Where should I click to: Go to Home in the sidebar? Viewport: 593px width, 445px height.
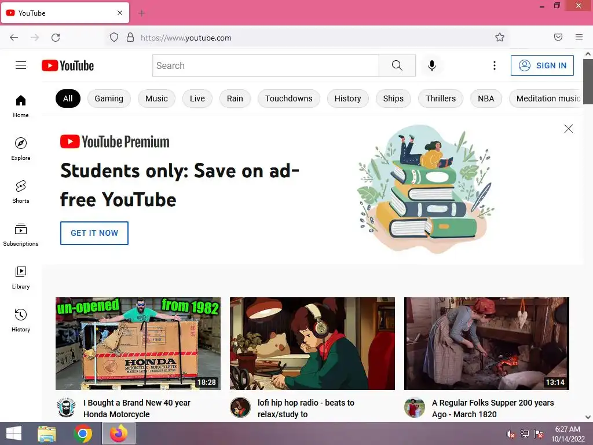point(21,107)
